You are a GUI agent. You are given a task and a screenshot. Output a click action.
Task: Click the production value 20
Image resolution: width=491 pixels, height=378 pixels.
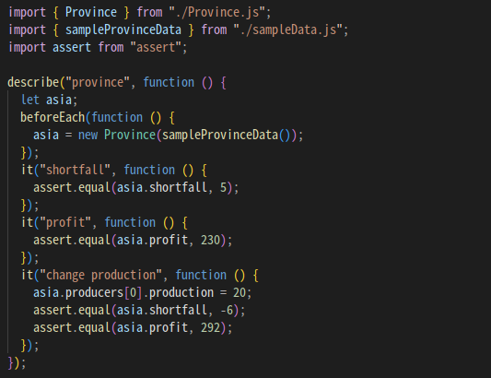[240, 293]
